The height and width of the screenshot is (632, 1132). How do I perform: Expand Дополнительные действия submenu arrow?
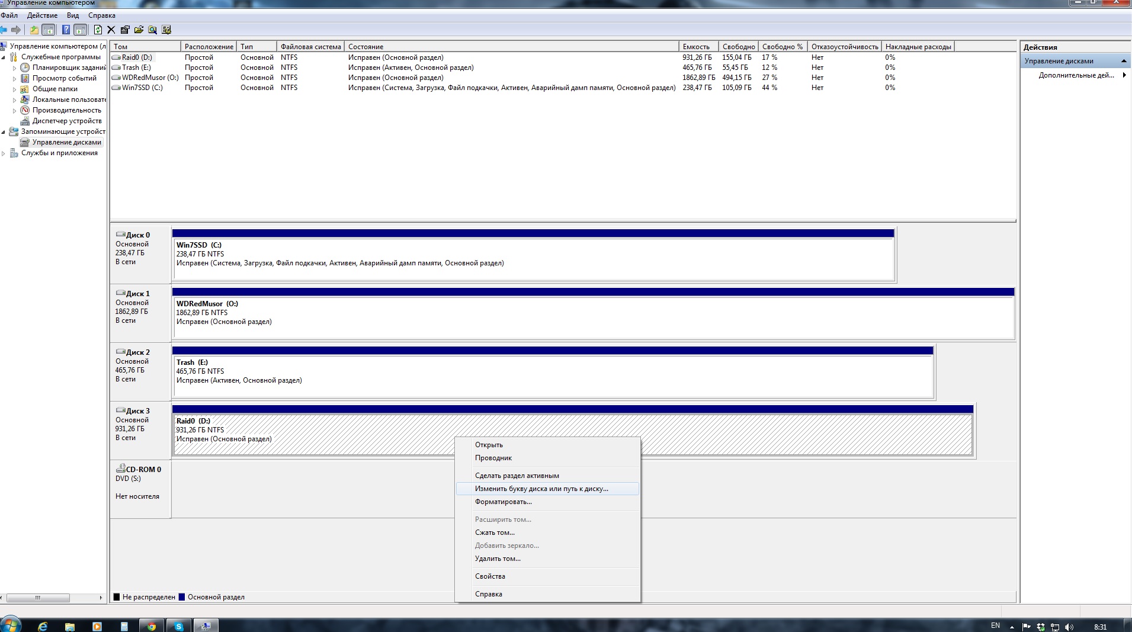(1124, 75)
